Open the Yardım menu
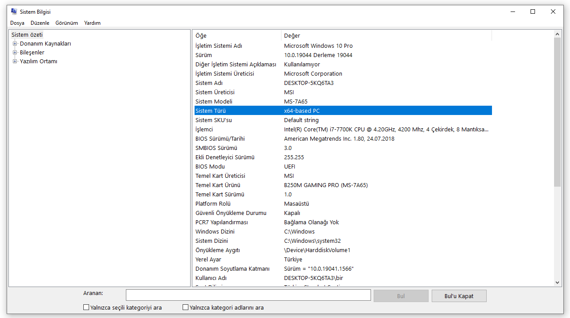 click(92, 23)
